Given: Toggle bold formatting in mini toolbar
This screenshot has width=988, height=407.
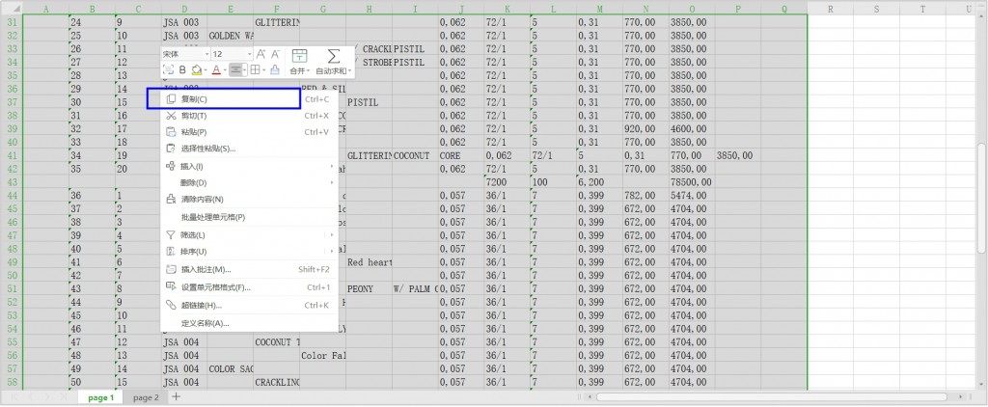Looking at the screenshot, I should 182,70.
